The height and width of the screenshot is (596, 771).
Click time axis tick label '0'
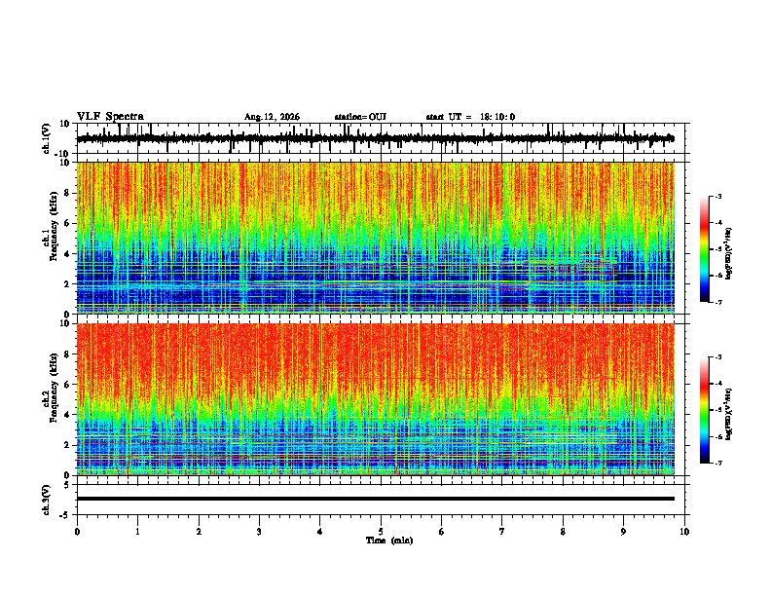point(77,532)
